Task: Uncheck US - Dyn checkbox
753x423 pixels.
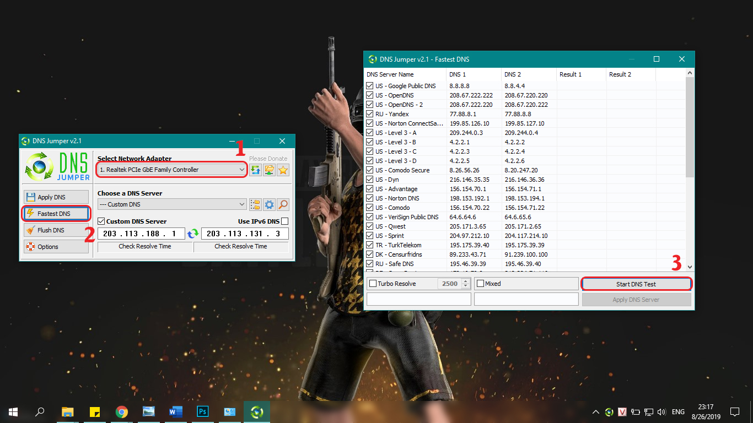Action: pyautogui.click(x=370, y=180)
